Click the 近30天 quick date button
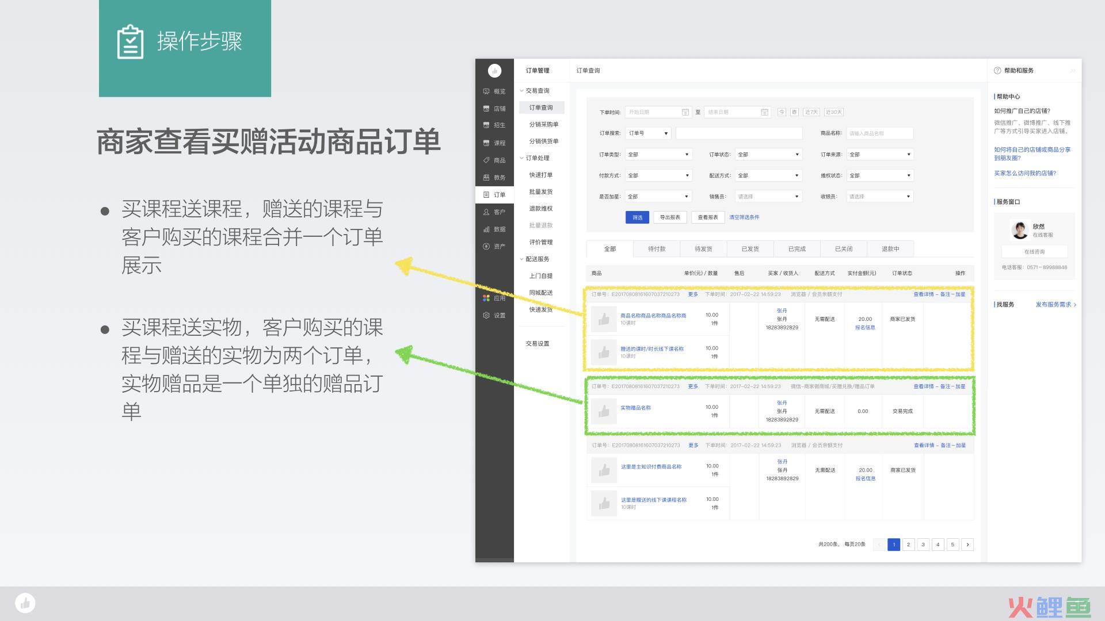1105x621 pixels. (834, 112)
